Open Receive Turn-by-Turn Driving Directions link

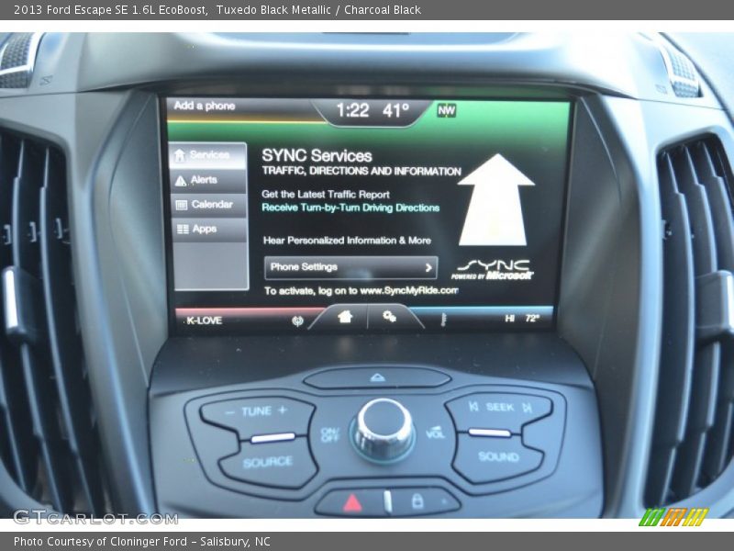(352, 208)
